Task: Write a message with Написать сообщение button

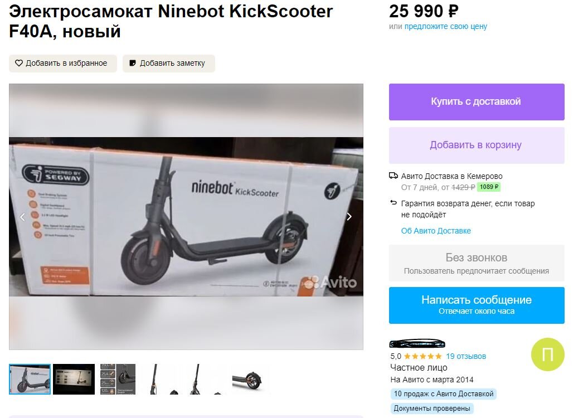Action: [477, 305]
